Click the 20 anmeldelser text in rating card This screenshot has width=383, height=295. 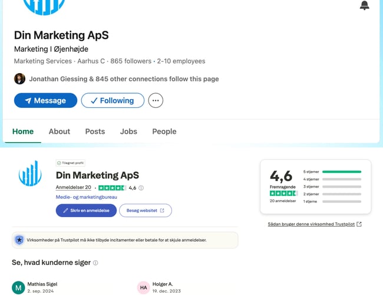[283, 201]
